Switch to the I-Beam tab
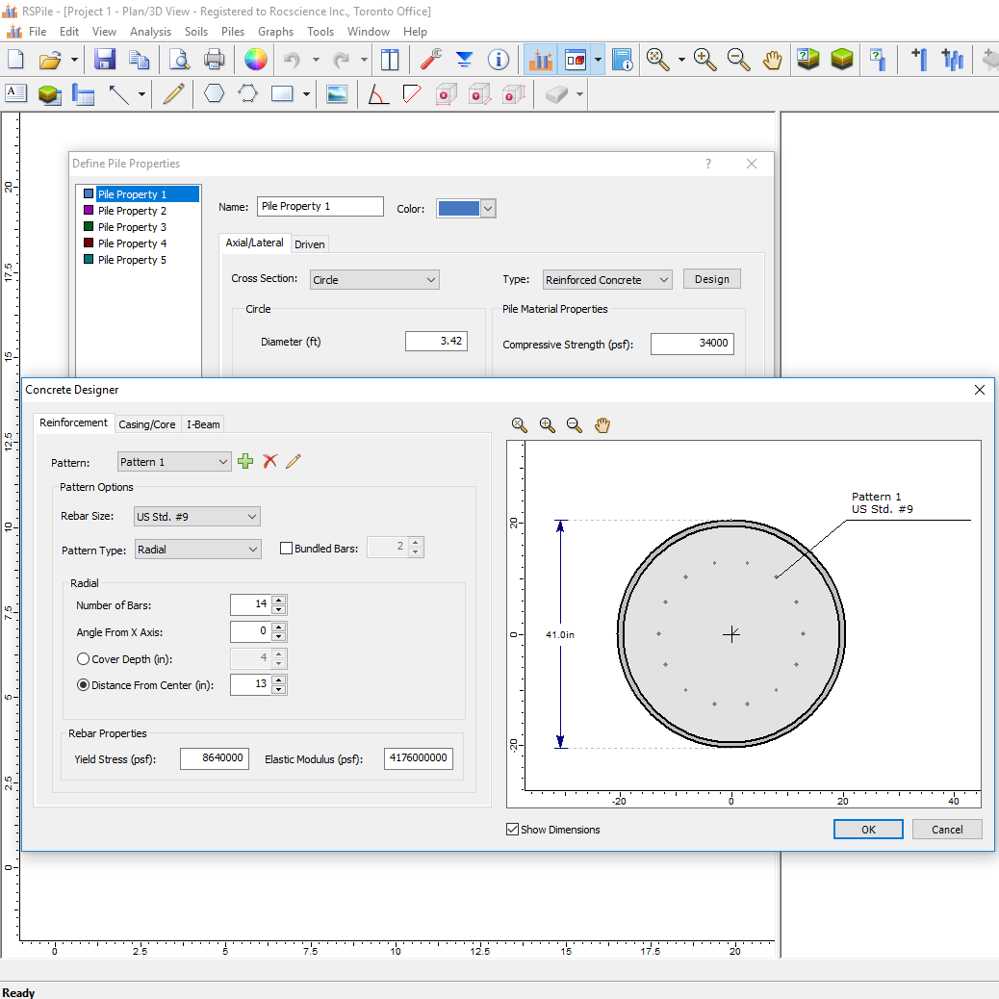This screenshot has height=999, width=999. pos(203,424)
